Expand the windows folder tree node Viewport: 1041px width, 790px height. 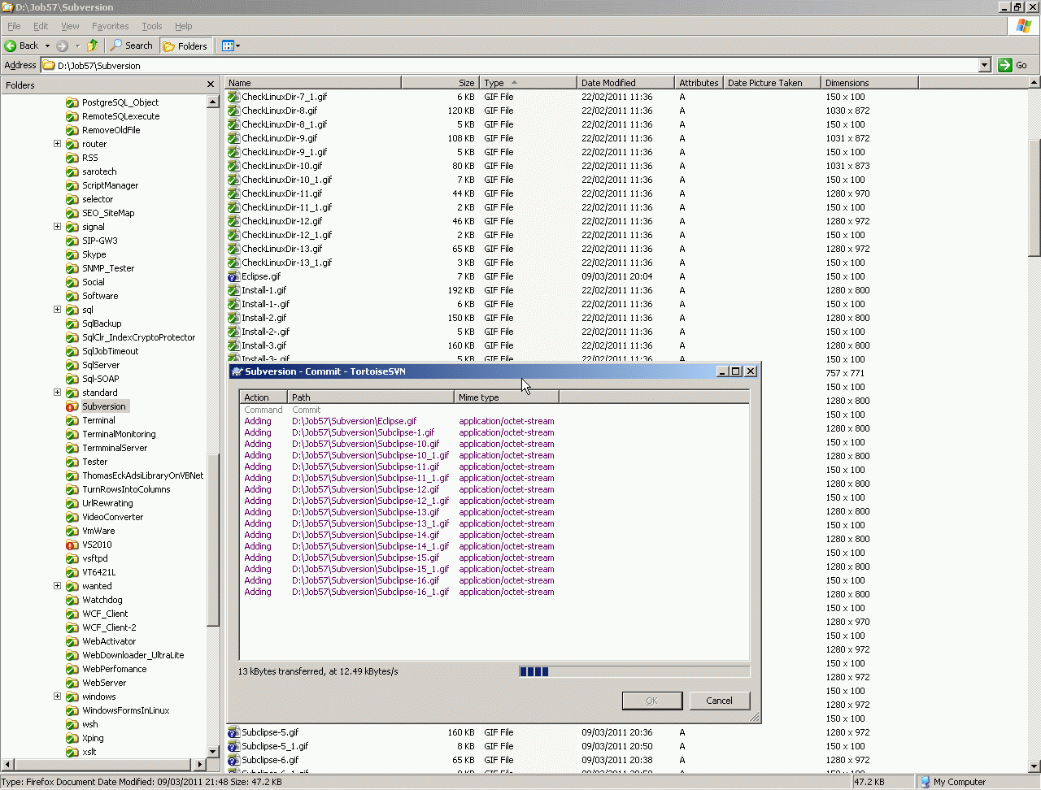click(57, 697)
